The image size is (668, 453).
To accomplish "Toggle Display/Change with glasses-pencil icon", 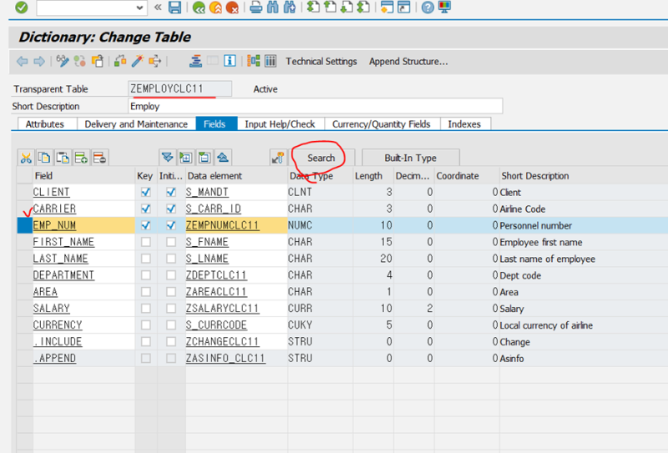I will 63,61.
